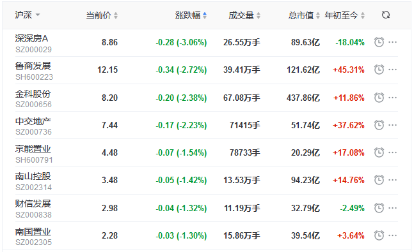Open the 金科股份 stock page
Viewport: 414px width, 252px height.
(x=33, y=94)
